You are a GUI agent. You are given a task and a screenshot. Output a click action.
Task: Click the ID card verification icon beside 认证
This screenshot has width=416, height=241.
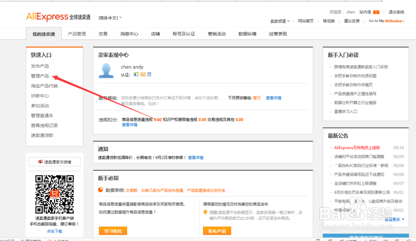coord(136,74)
